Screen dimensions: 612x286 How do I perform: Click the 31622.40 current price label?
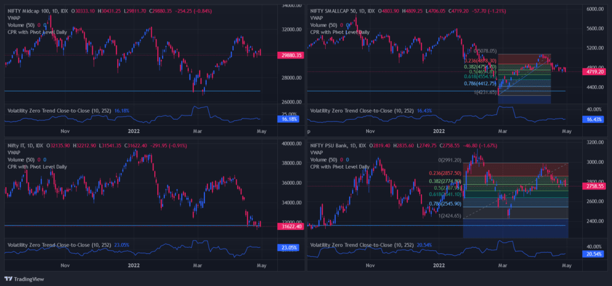coord(291,226)
